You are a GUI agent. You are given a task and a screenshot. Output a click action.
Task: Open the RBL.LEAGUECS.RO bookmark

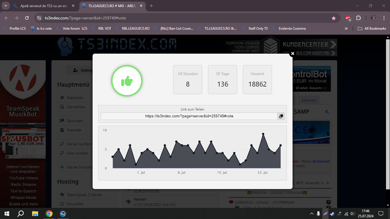point(133,28)
